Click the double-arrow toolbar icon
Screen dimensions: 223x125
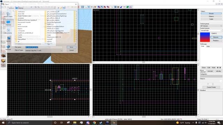tap(92, 7)
